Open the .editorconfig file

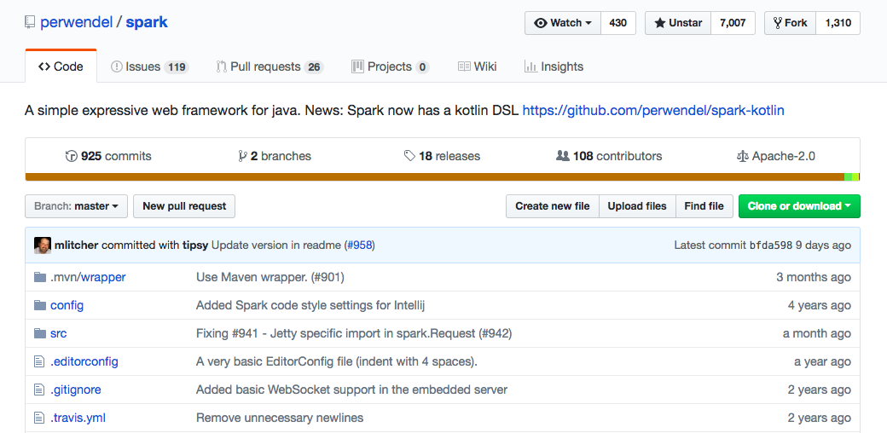[84, 361]
